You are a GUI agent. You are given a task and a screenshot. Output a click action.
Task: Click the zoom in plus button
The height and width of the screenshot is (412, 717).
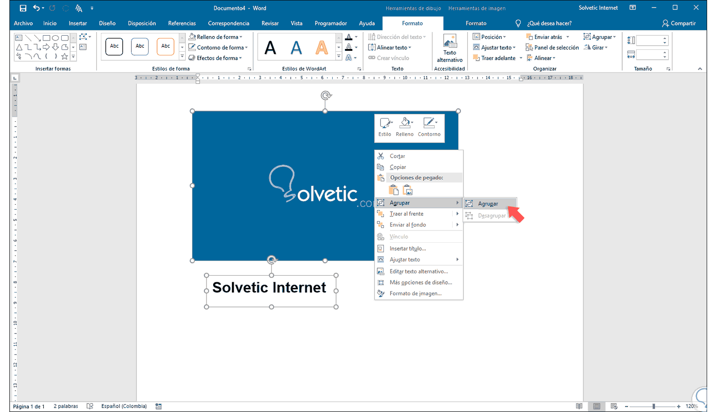678,406
